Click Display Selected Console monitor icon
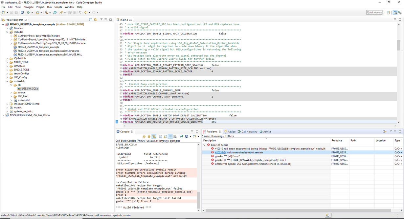 [187, 136]
